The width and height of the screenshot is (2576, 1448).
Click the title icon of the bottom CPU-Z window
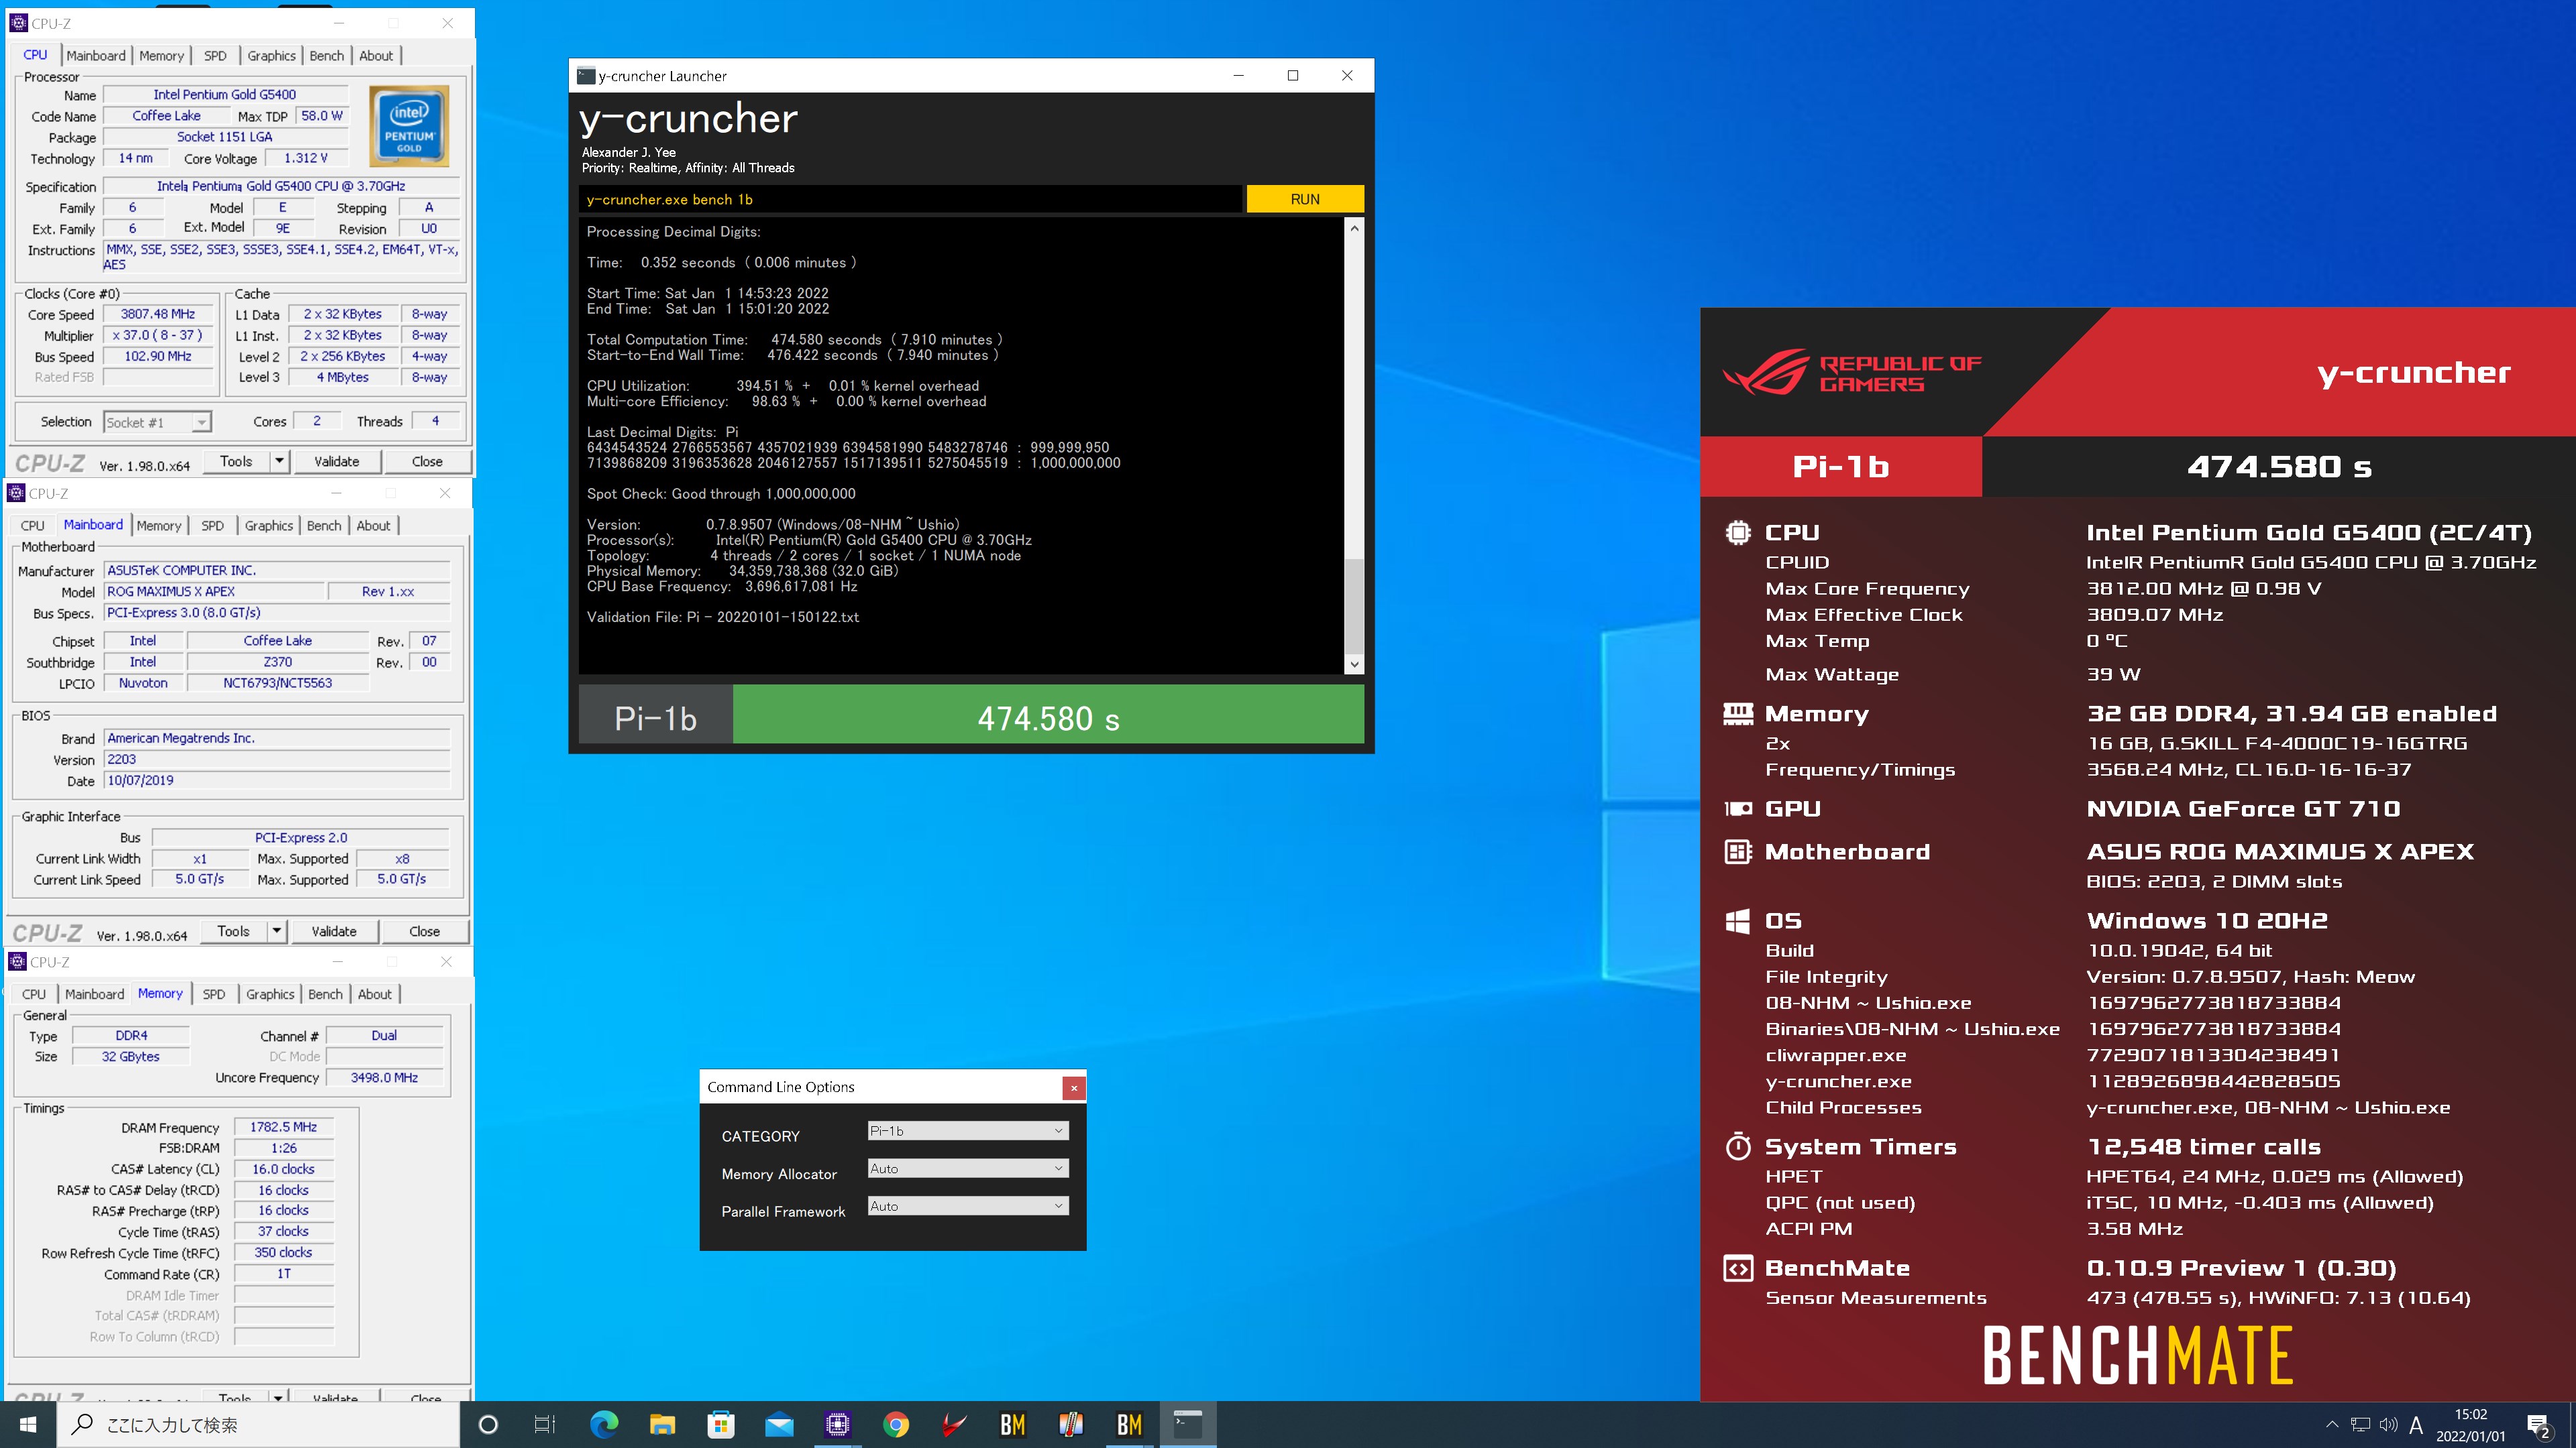[17, 961]
